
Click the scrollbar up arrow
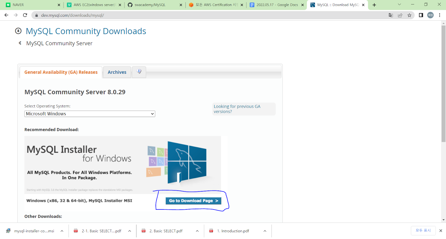coord(443,23)
